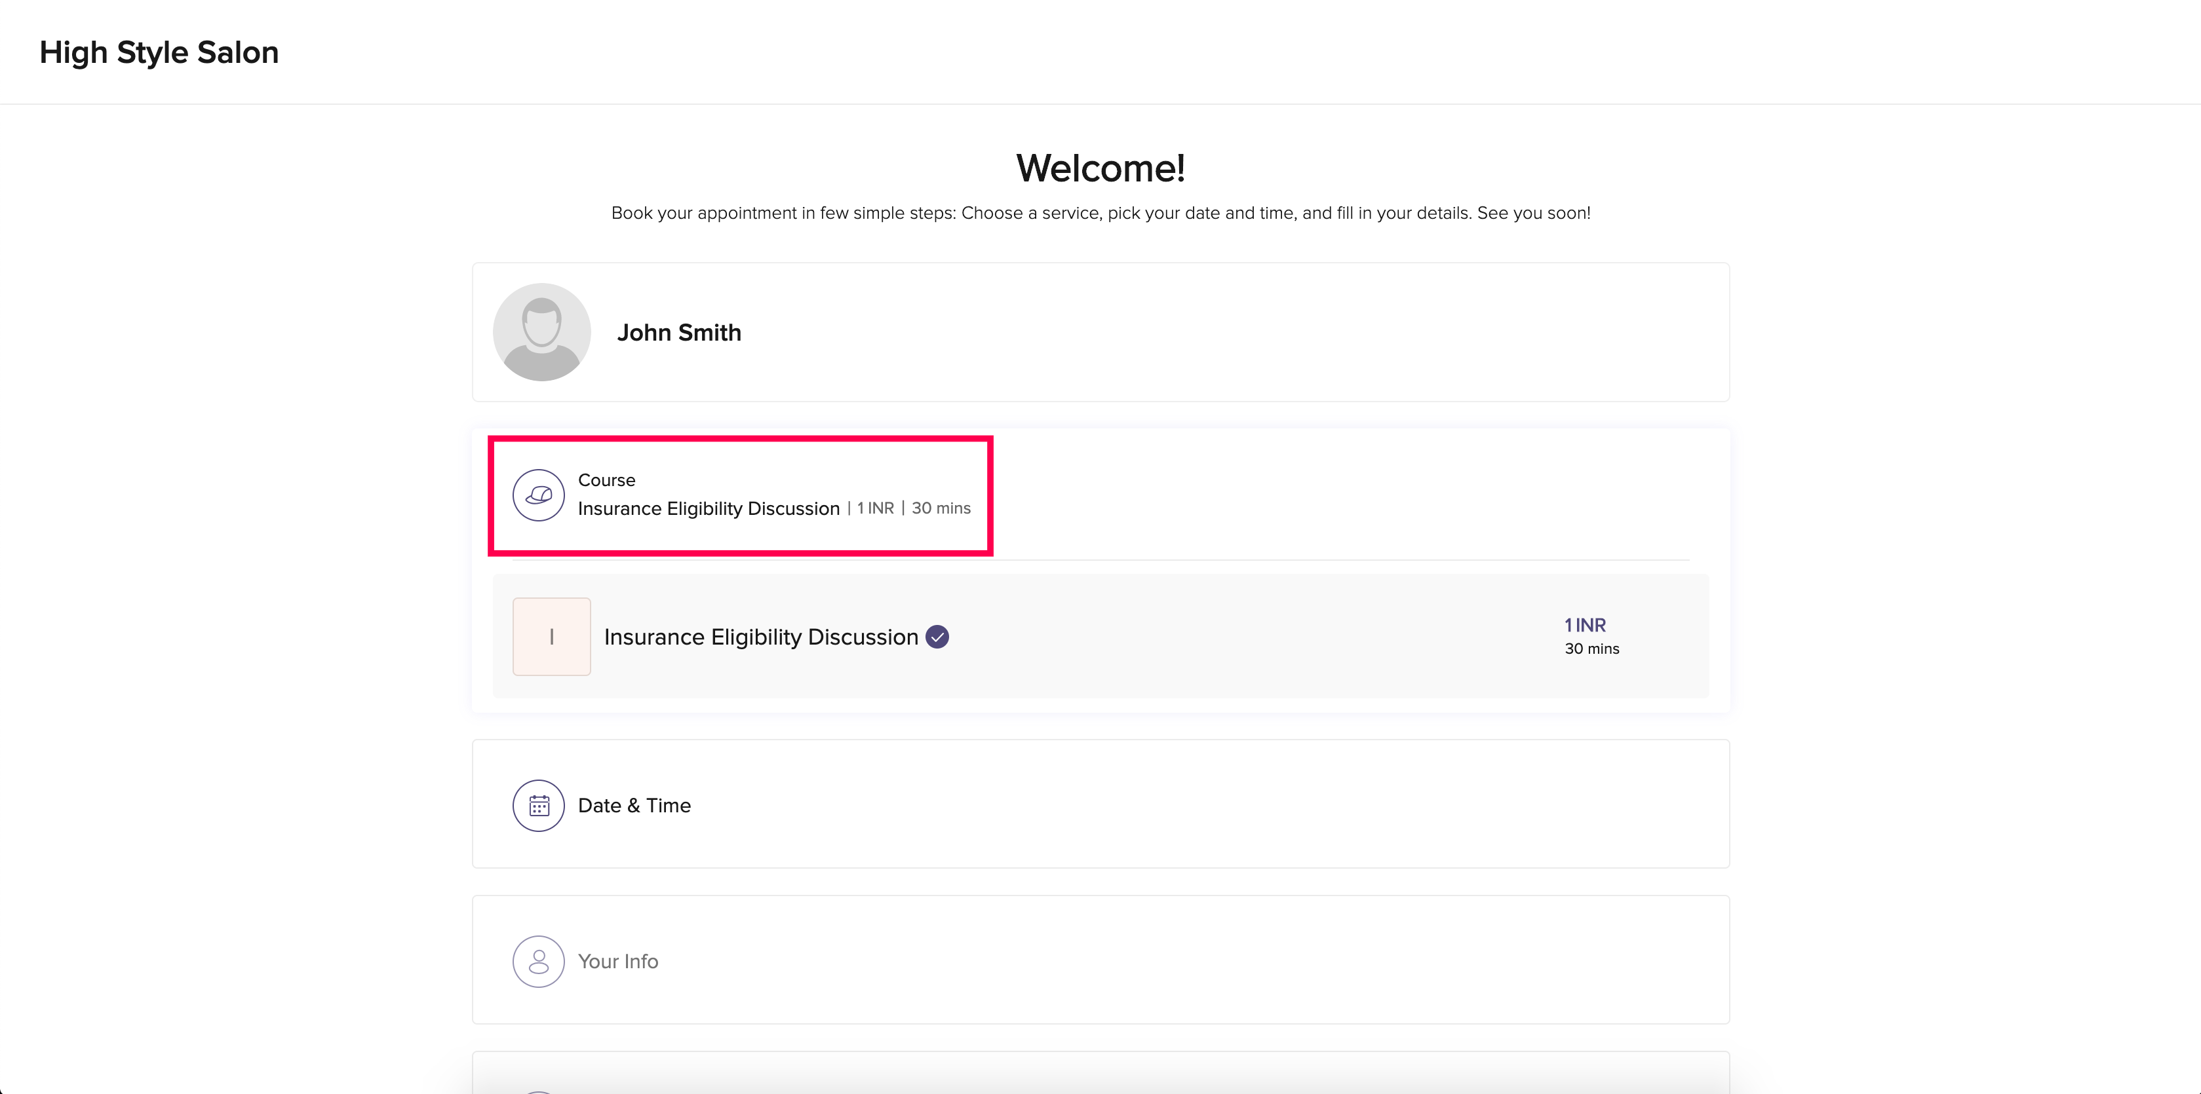Screen dimensions: 2201x1094
Task: Click the Course cap icon
Action: click(538, 495)
